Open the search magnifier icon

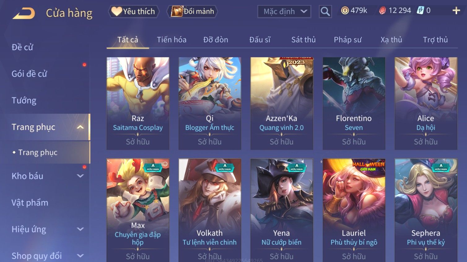325,11
